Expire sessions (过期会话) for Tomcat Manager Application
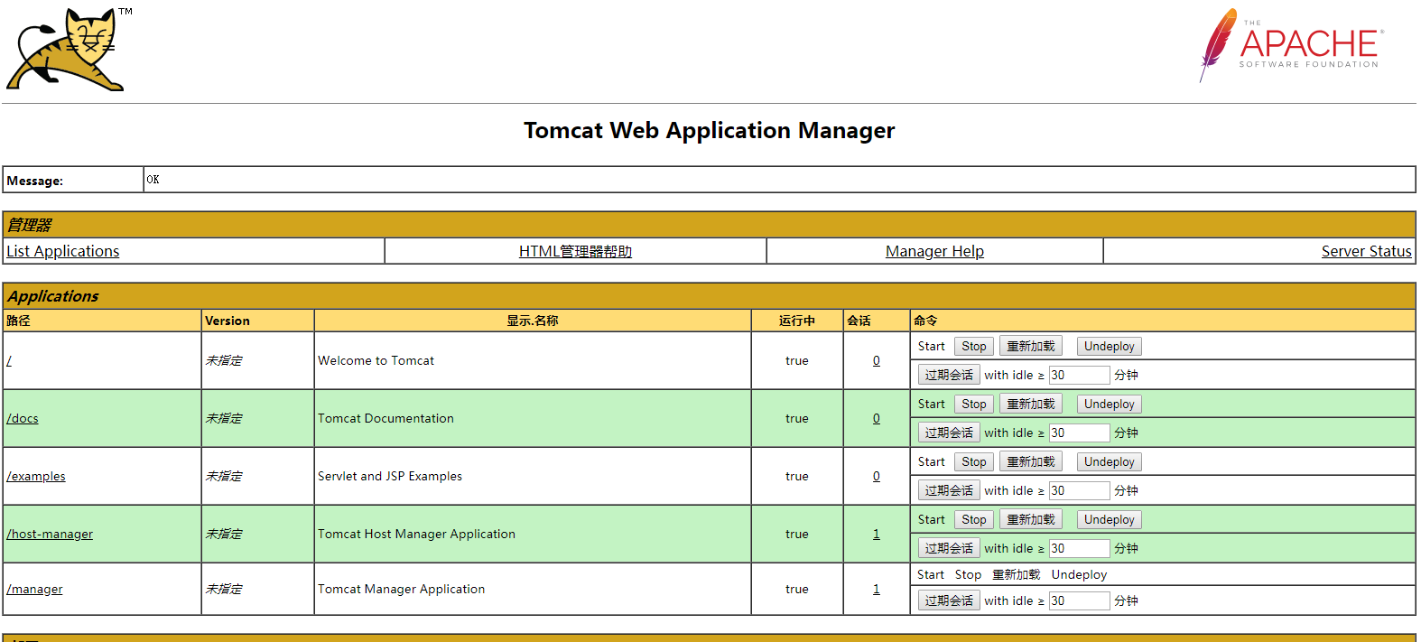1421x642 pixels. 949,600
